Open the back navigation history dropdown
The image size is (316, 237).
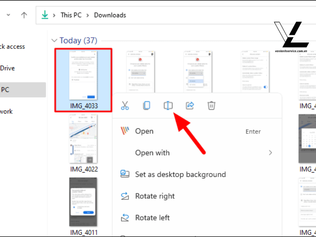click(x=8, y=15)
